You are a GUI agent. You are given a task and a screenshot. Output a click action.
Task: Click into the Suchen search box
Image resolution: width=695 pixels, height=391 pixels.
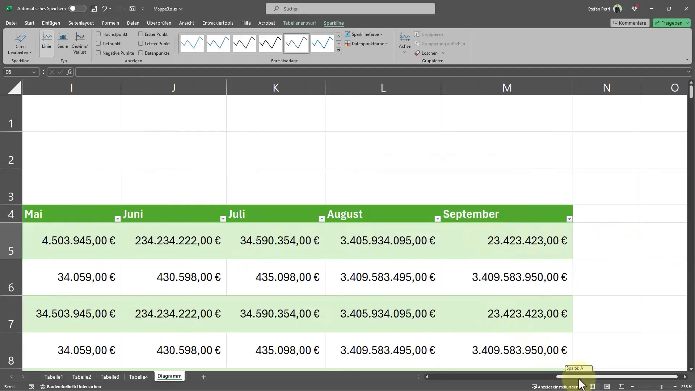(x=350, y=9)
